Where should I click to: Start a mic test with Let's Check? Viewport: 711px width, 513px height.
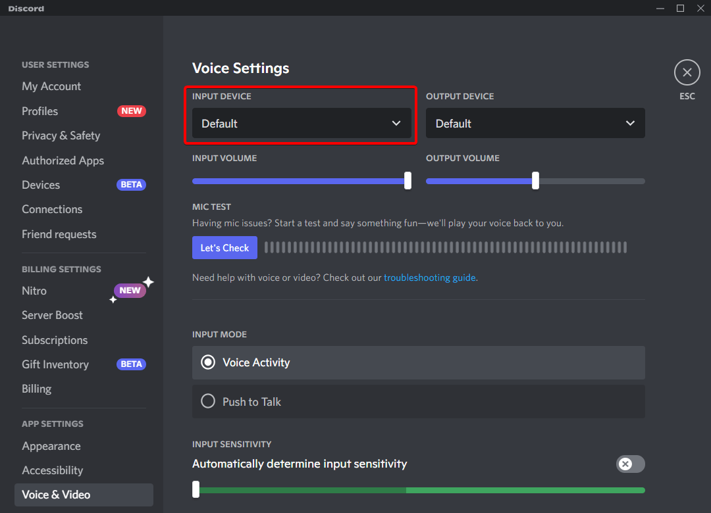tap(224, 247)
